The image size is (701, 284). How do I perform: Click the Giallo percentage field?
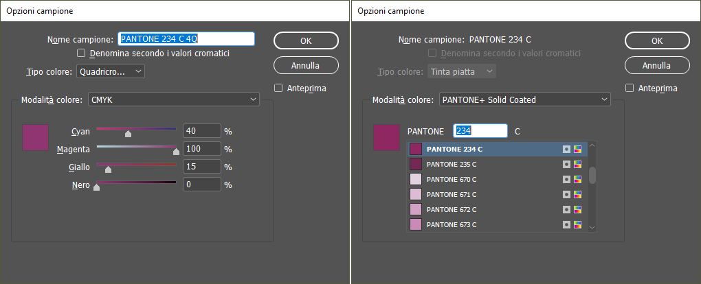(x=202, y=167)
